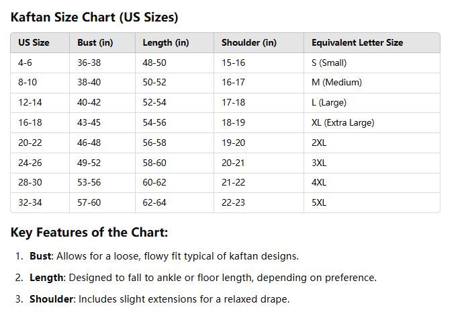The width and height of the screenshot is (466, 316).
Task: Select the bust measurement 43-45 cell
Action: 88,123
